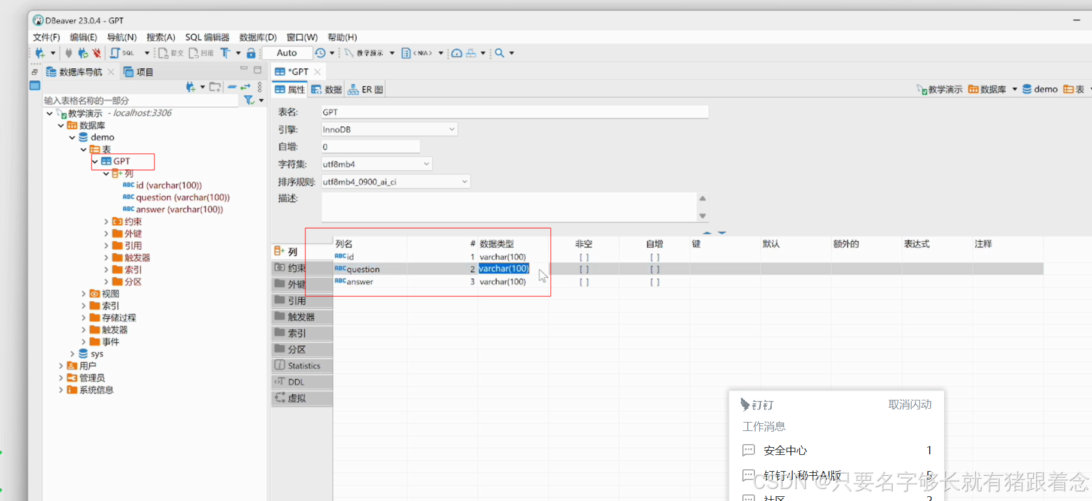Toggle 自增 checkbox for answer column
The image size is (1092, 501).
tap(655, 282)
